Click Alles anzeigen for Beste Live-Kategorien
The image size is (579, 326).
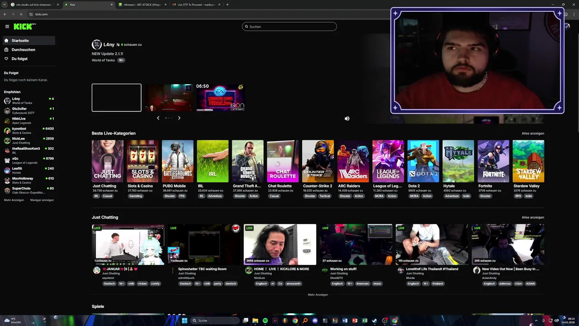[x=533, y=134]
